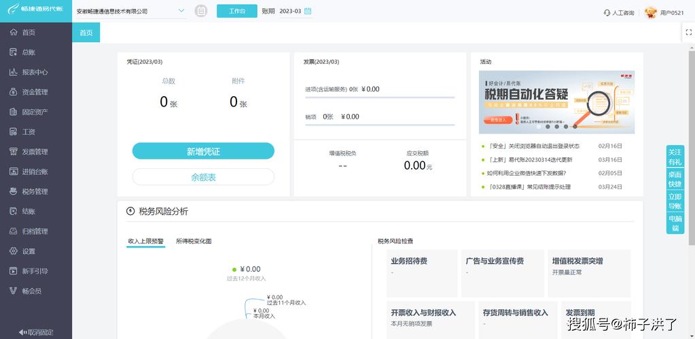
Task: Open the 广告与业务宣传费 risk card
Action: coord(503,273)
